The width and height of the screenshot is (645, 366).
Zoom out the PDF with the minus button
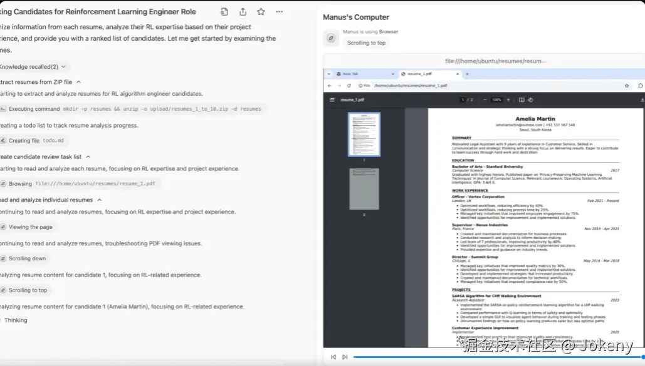pos(485,100)
